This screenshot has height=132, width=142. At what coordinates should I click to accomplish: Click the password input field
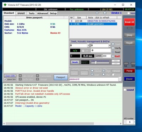click(94, 79)
